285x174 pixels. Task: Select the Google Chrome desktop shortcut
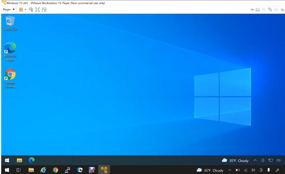point(10,78)
